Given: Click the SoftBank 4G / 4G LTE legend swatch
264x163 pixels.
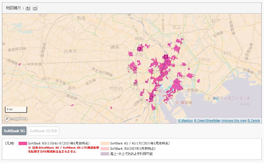Looking at the screenshot, I should [105, 143].
